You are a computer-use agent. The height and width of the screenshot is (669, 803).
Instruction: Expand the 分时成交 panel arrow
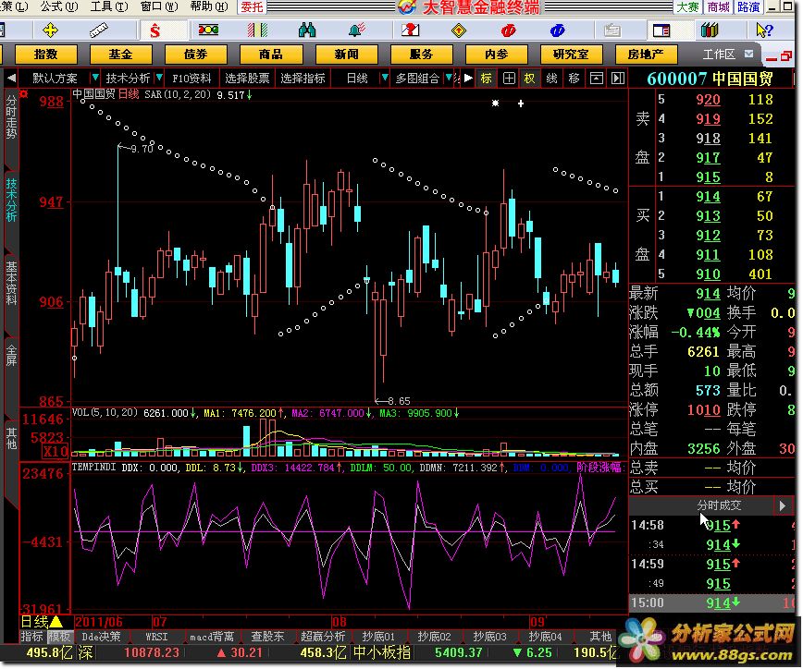tap(782, 505)
